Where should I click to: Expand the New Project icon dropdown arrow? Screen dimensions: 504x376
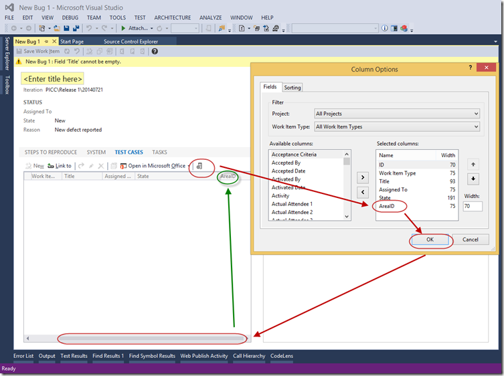[x=49, y=28]
